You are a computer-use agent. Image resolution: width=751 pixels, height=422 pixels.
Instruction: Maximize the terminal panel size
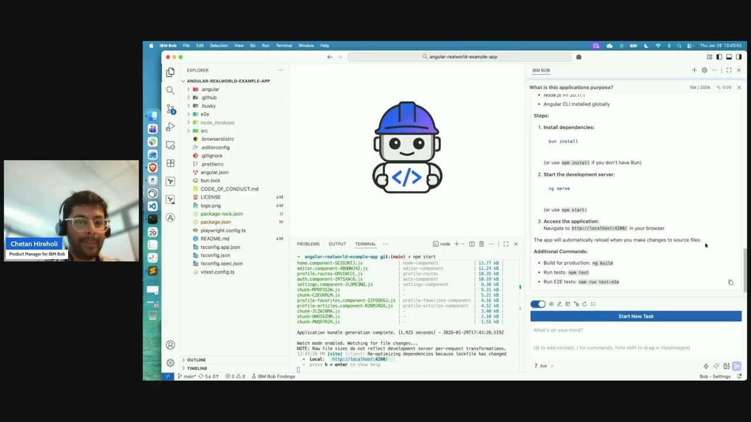(506, 244)
